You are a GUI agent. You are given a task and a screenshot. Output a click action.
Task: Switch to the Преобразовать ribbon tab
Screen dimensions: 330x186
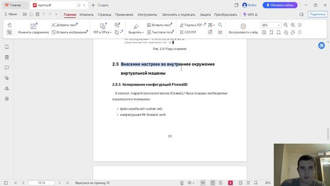(226, 14)
